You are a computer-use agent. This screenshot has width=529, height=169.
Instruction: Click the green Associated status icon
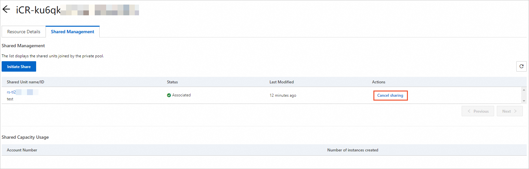point(169,95)
